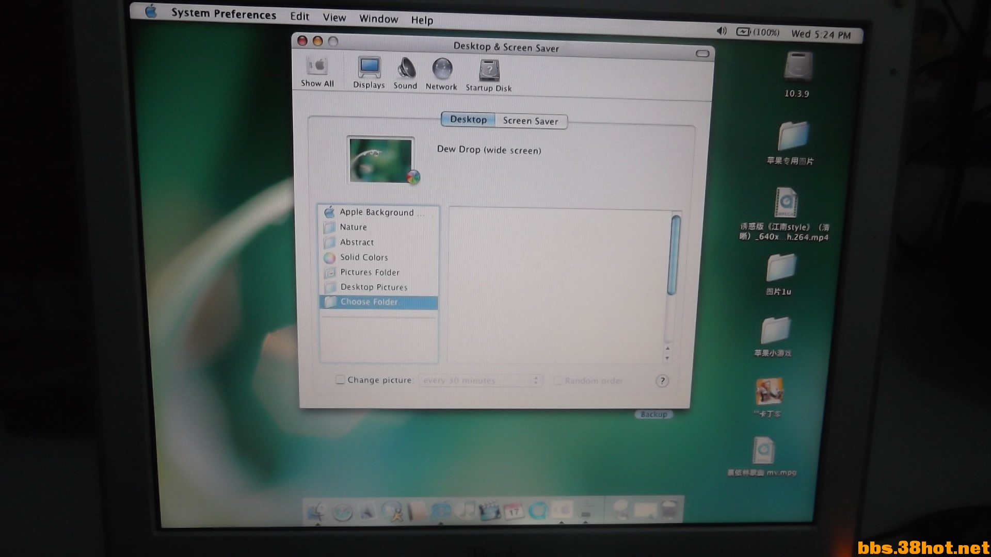The image size is (991, 557).
Task: Click the help question mark button
Action: coord(662,381)
